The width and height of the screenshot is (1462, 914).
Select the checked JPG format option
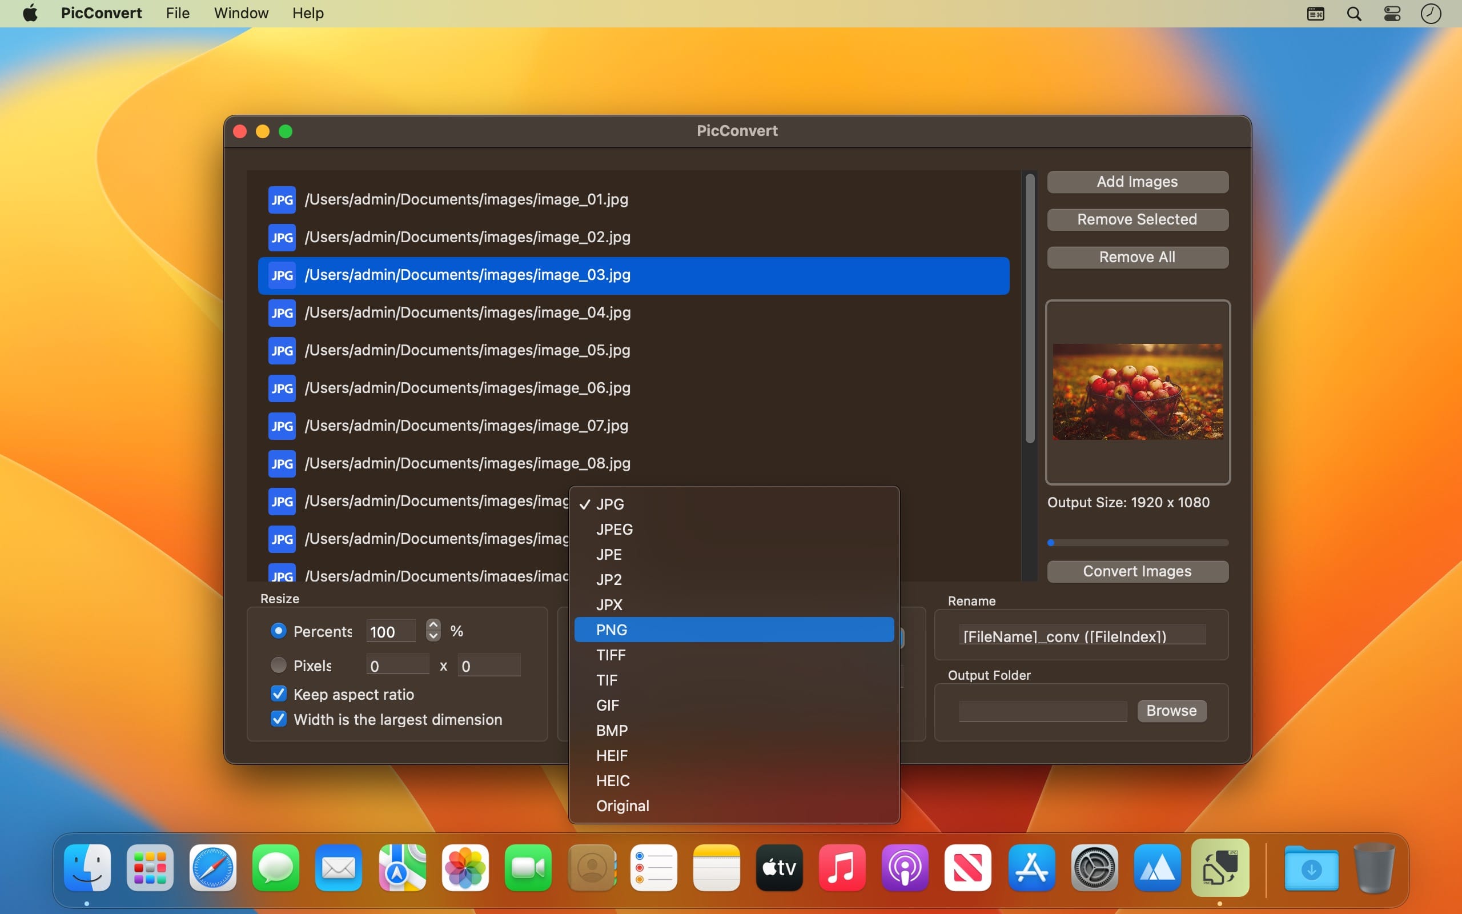coord(734,503)
